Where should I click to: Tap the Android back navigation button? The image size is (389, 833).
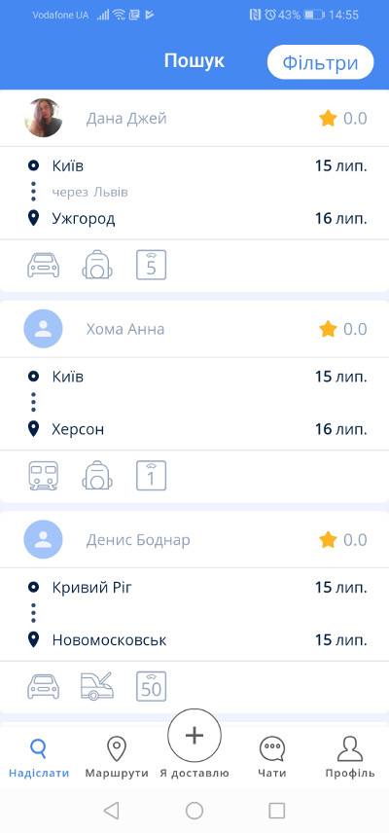pyautogui.click(x=111, y=811)
